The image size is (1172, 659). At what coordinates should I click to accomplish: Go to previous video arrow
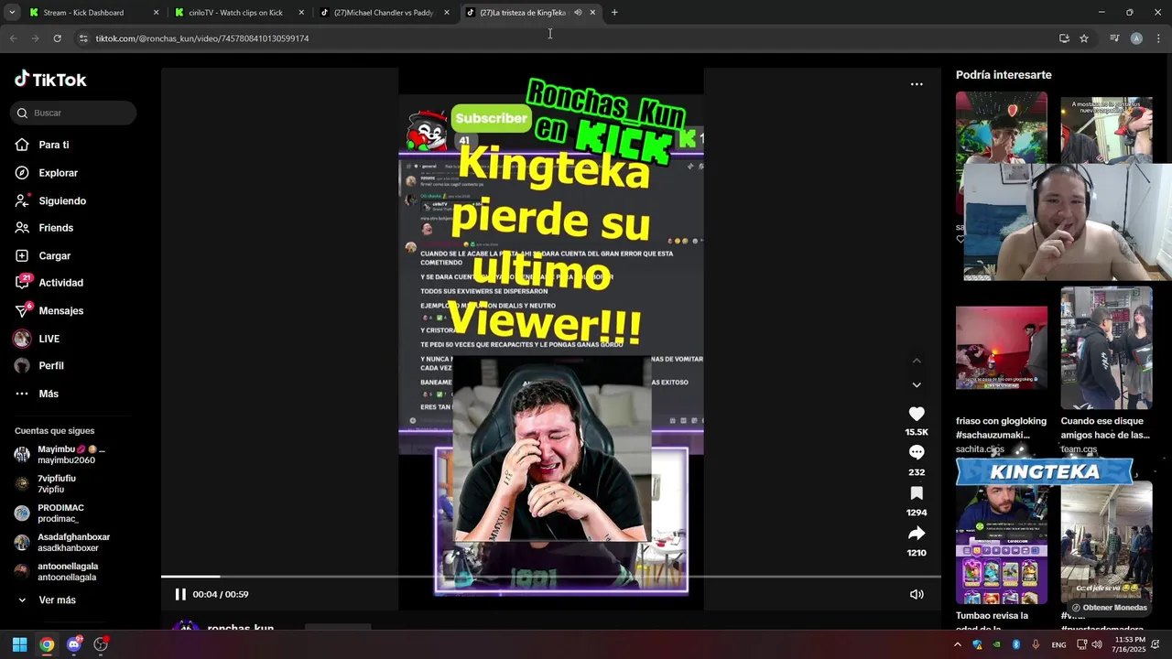point(917,361)
